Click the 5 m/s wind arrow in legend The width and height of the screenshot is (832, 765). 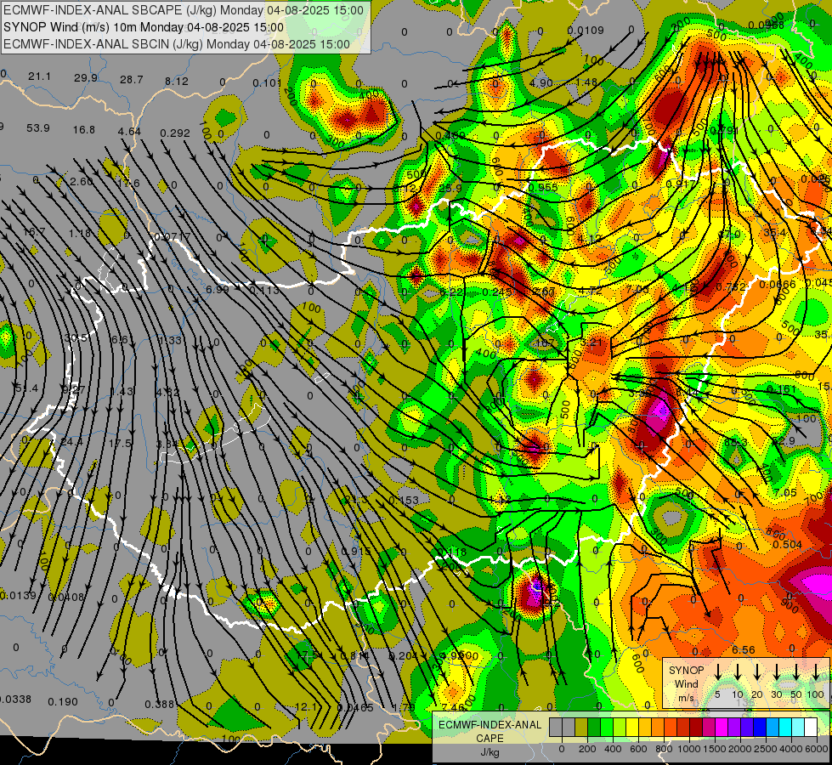pos(718,671)
